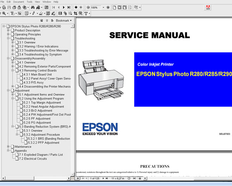
Task: Expand the Maintenance bookmark
Action: pyautogui.click(x=8, y=146)
